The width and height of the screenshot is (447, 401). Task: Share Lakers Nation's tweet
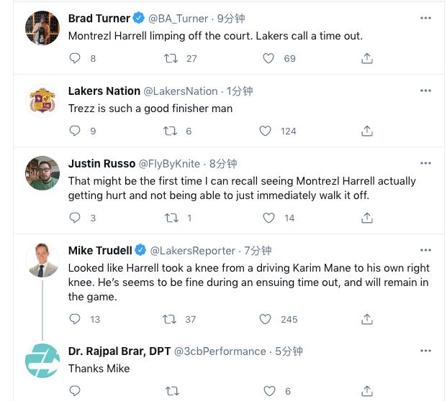pos(366,131)
